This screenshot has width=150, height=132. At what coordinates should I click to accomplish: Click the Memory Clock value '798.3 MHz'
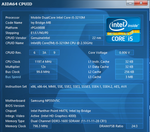point(40,126)
